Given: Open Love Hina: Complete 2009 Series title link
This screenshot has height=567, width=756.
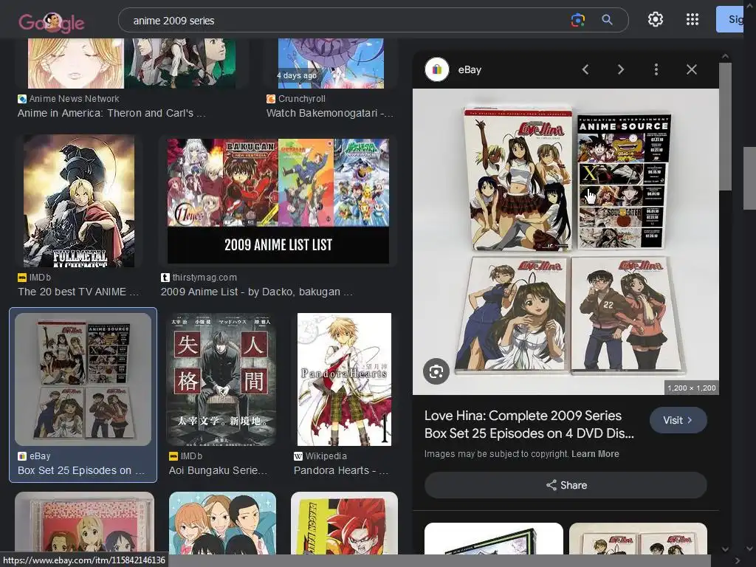Looking at the screenshot, I should (x=529, y=425).
